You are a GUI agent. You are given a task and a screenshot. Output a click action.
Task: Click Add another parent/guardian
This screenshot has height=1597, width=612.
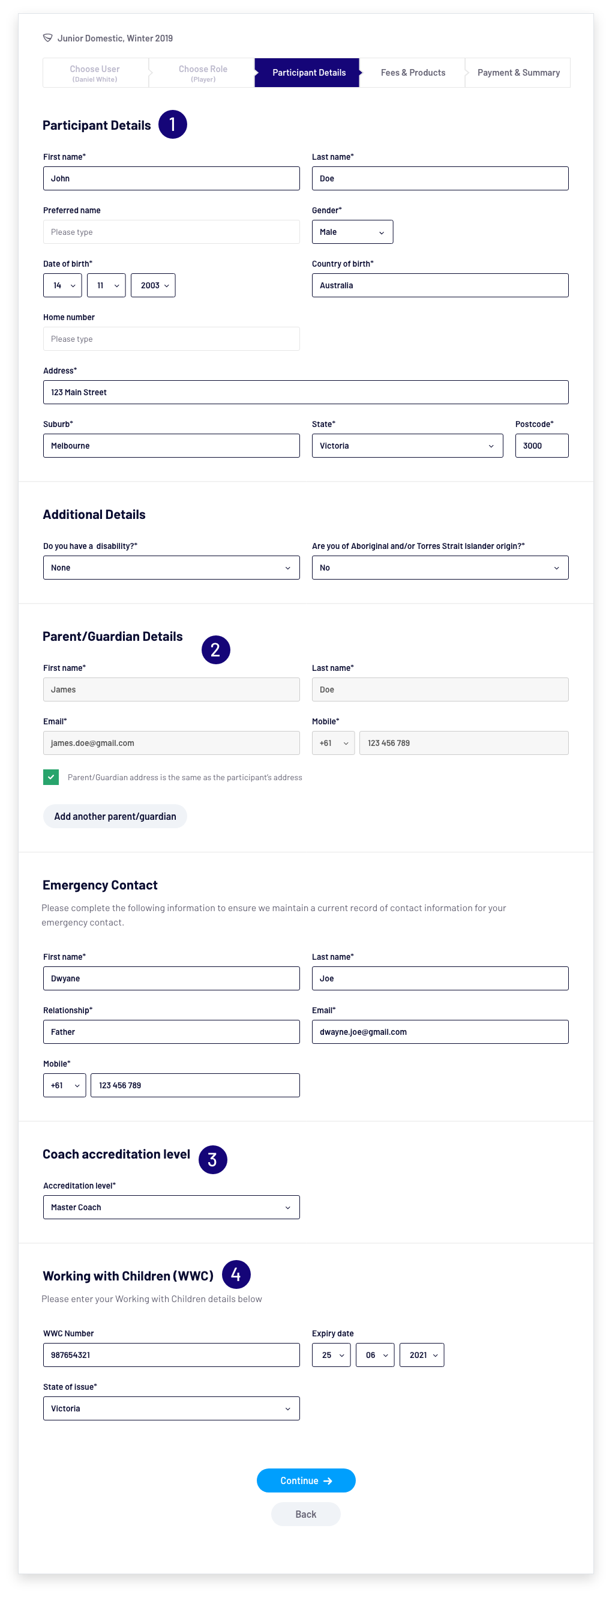pos(115,816)
